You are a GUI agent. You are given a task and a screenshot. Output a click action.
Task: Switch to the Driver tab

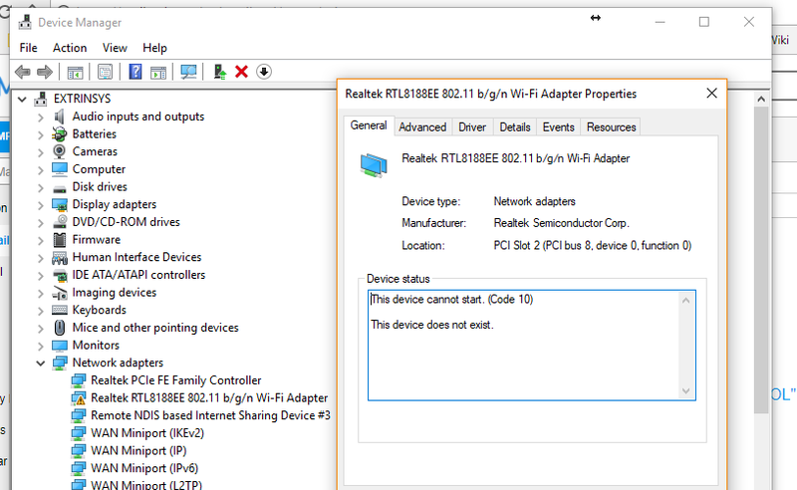pyautogui.click(x=472, y=126)
